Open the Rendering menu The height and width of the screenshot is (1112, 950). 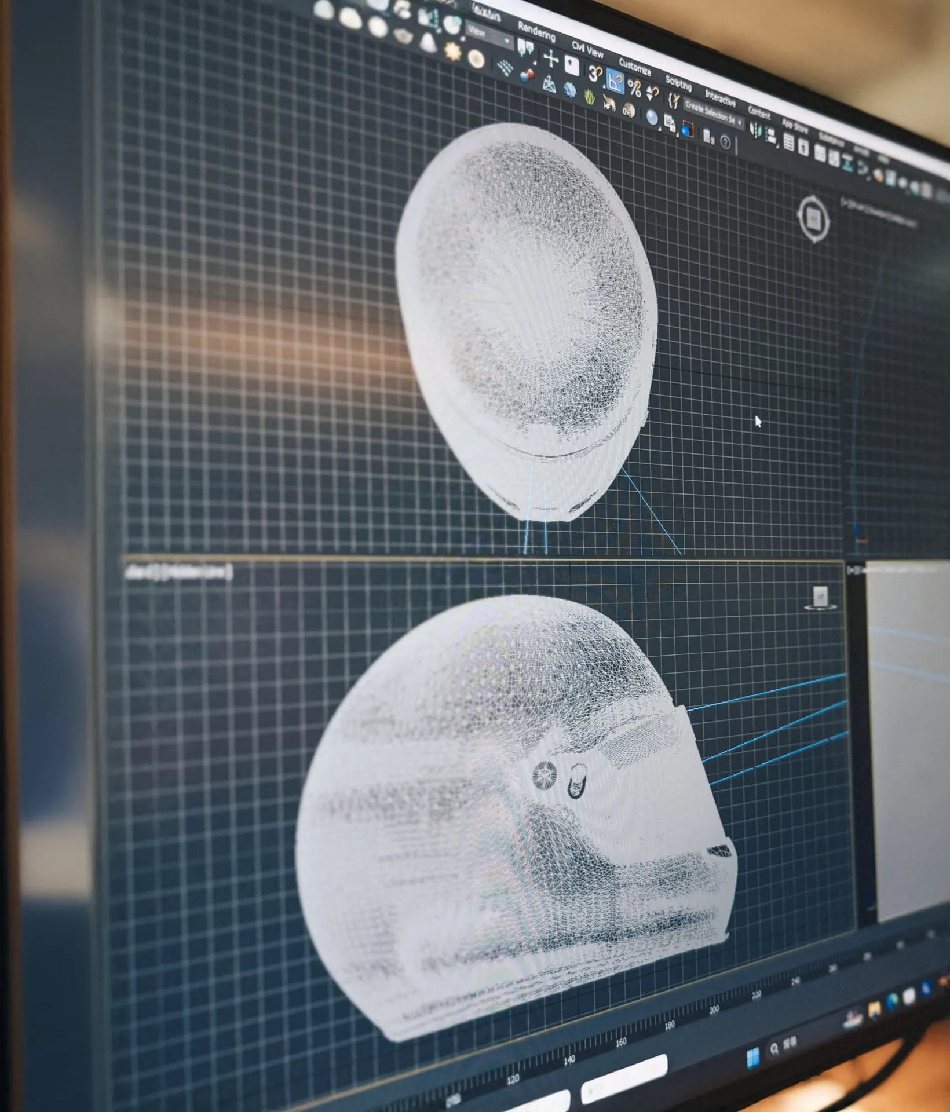[536, 31]
